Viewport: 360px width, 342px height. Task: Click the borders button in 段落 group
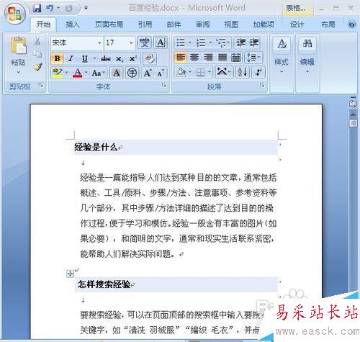tap(201, 72)
